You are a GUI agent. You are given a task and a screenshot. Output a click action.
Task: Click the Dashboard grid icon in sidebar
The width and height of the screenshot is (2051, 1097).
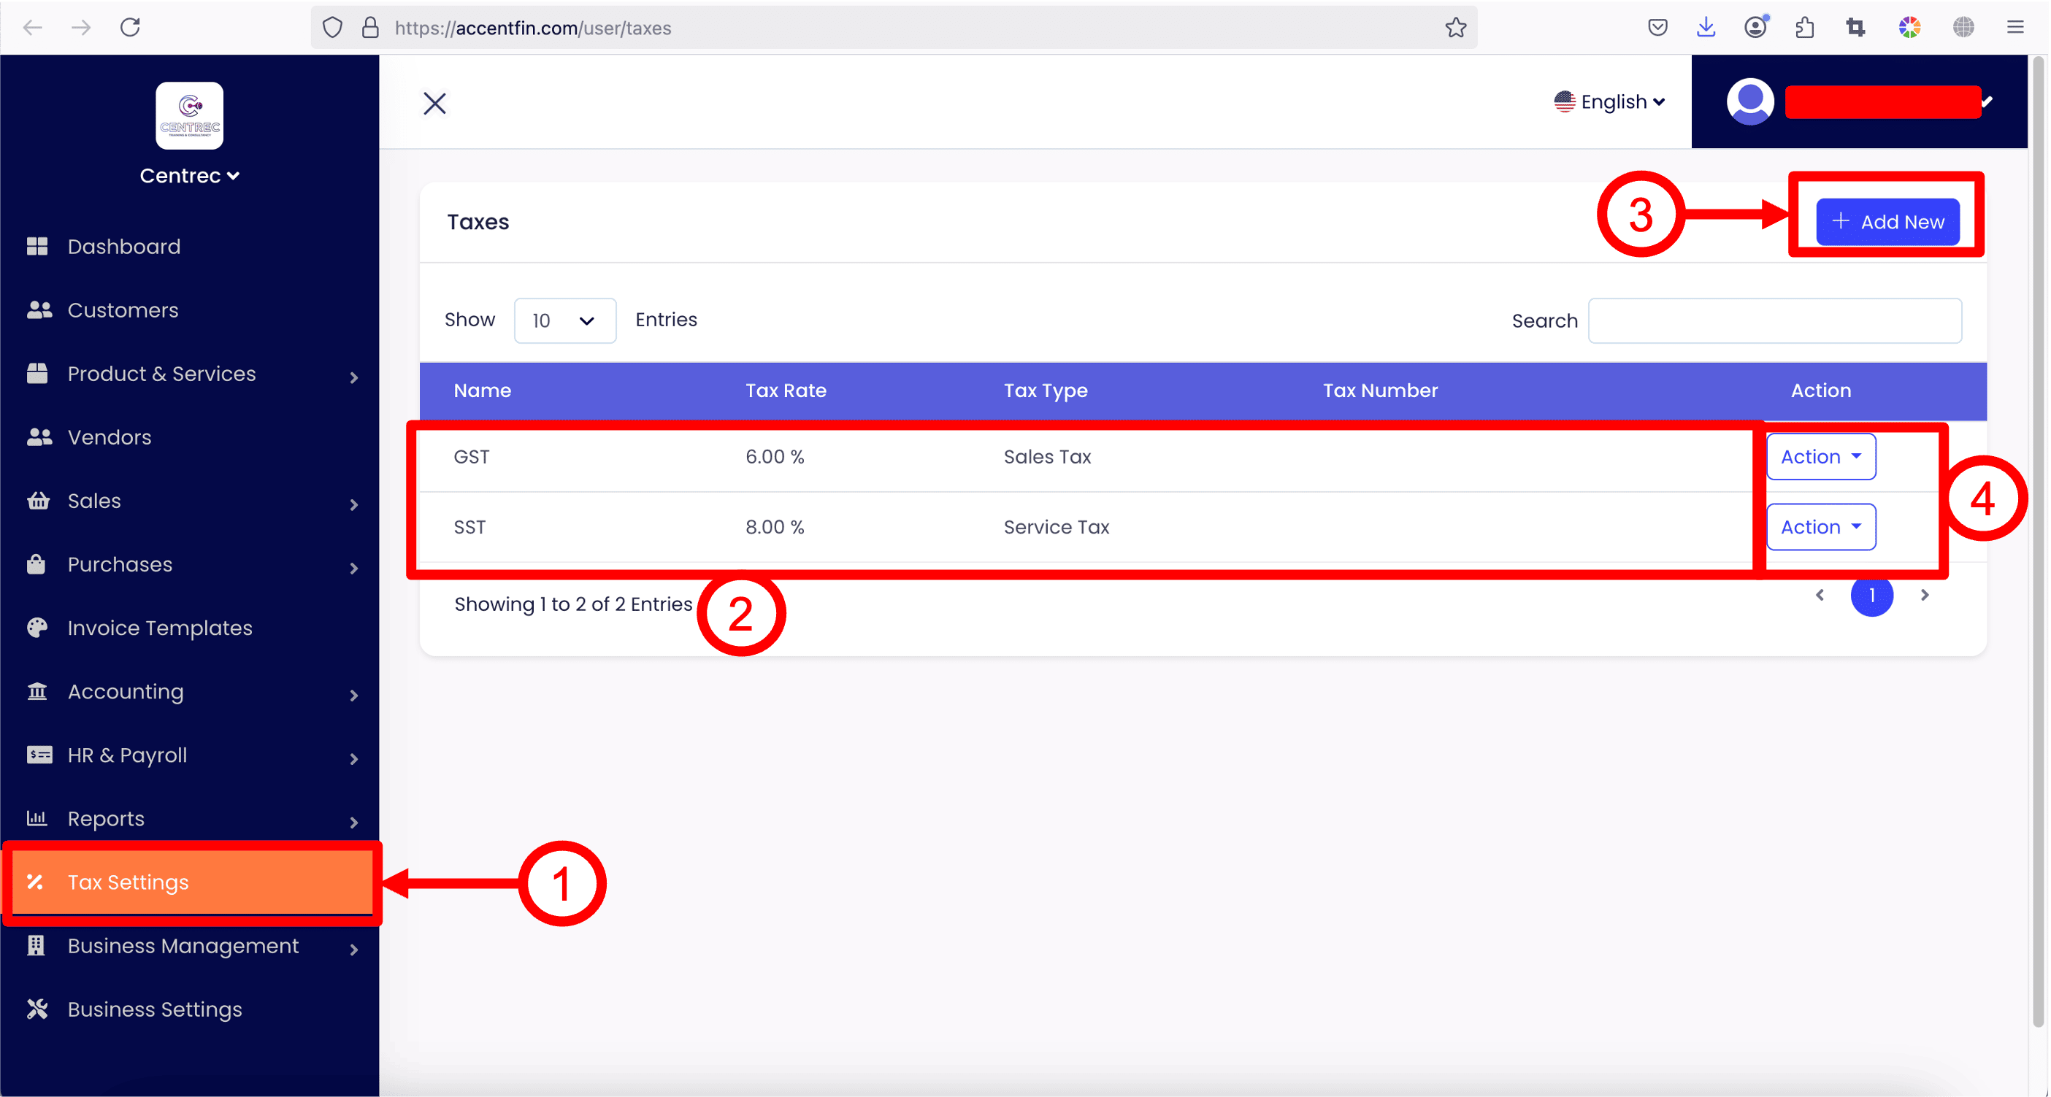(37, 247)
